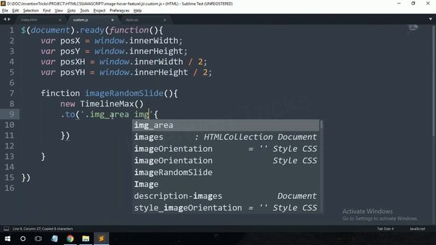This screenshot has width=436, height=245.
Task: Change the JavaScript syntax selector
Action: 418,229
